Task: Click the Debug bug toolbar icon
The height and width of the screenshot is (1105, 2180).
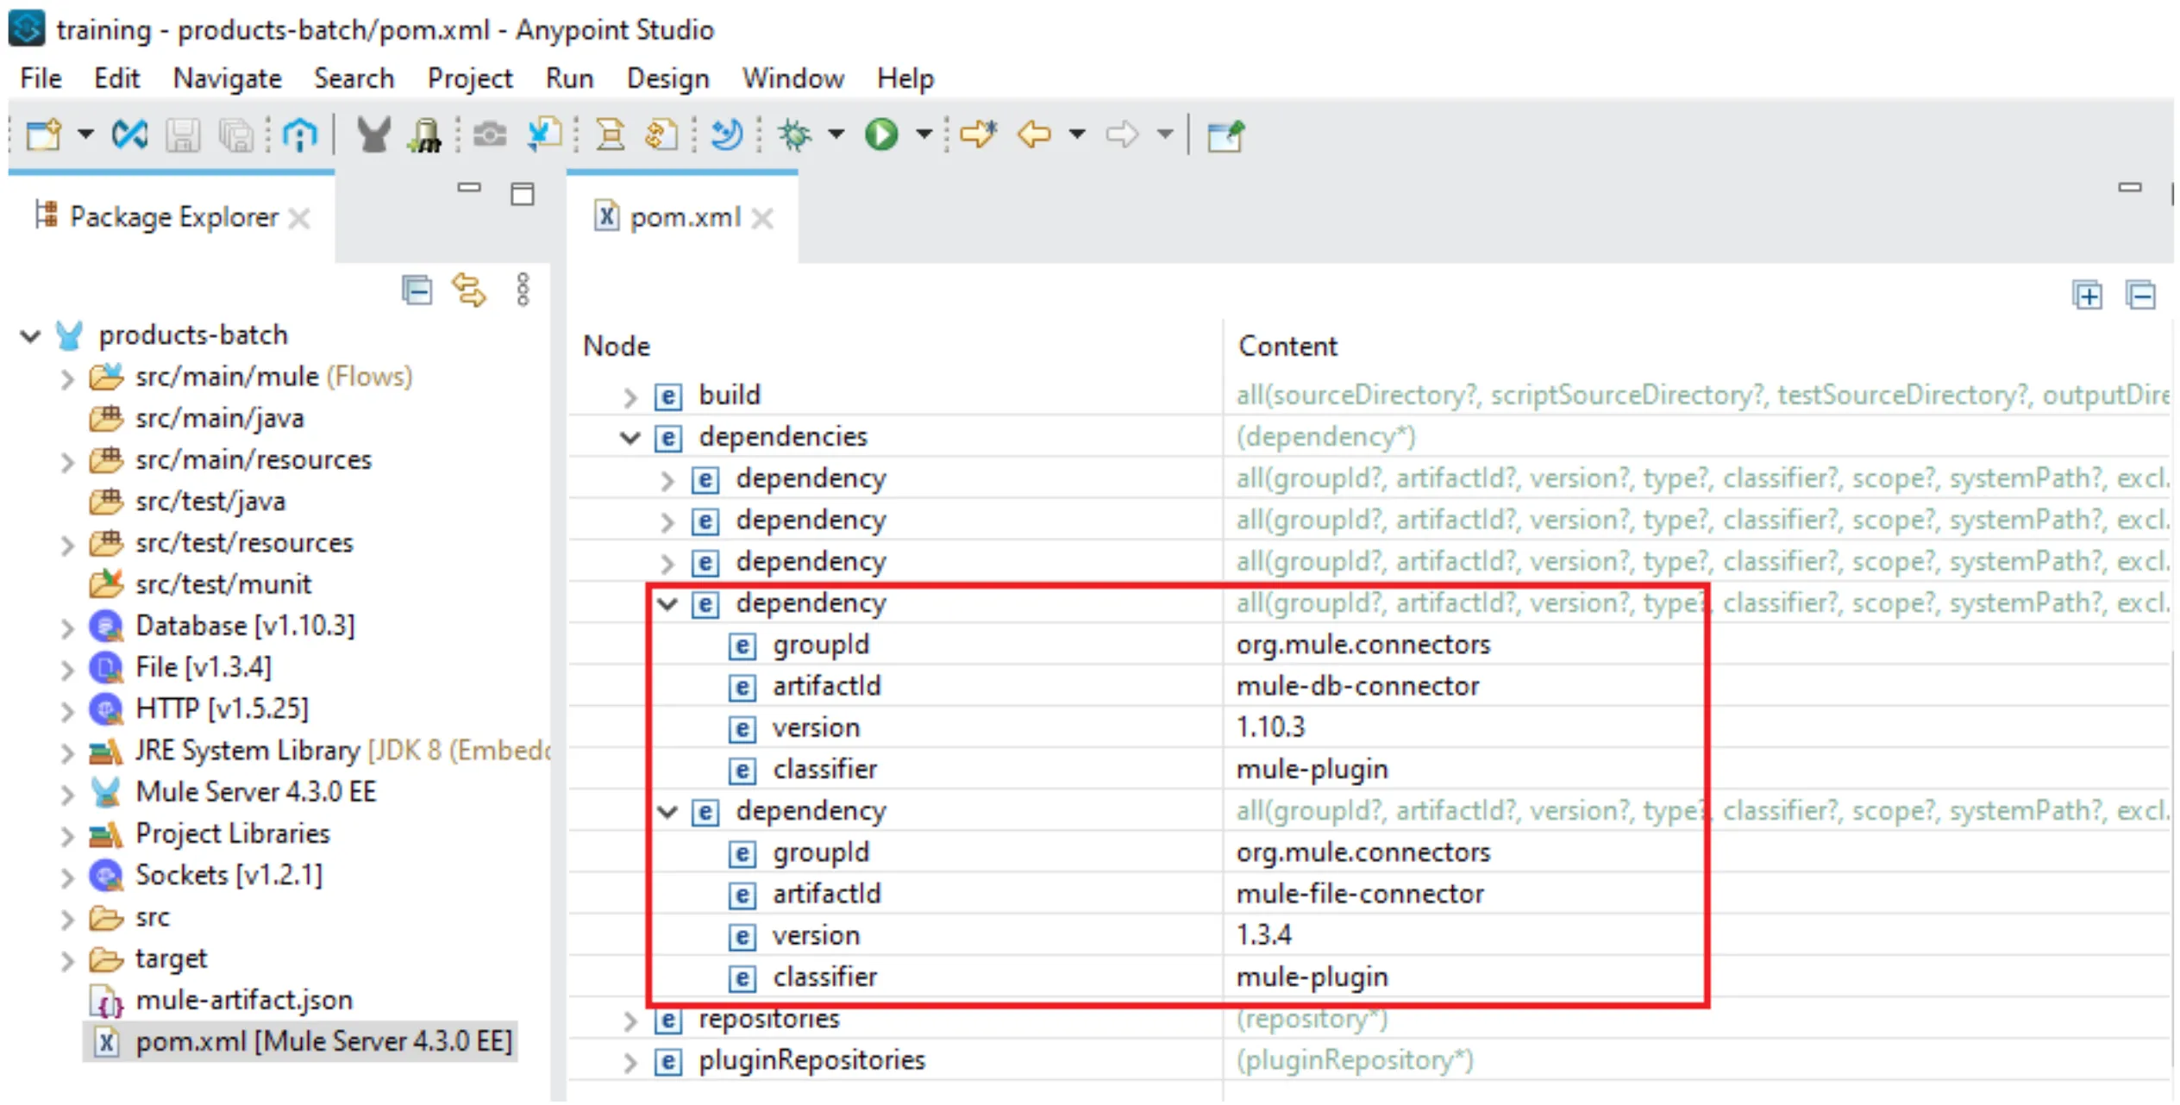Action: pyautogui.click(x=794, y=135)
